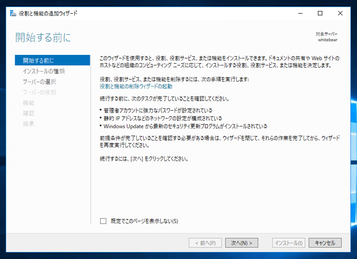This screenshot has width=357, height=259.
Task: Select 結果 step in sidebar
Action: point(28,124)
